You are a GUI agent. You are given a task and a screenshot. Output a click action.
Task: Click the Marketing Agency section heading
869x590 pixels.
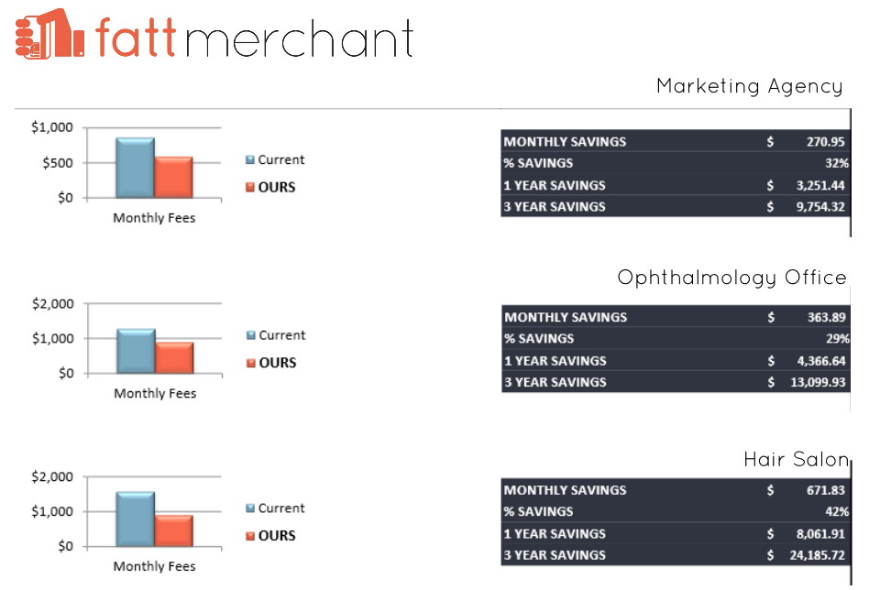coord(749,87)
